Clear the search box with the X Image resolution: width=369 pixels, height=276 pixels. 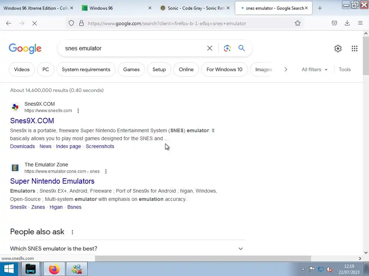click(x=210, y=49)
